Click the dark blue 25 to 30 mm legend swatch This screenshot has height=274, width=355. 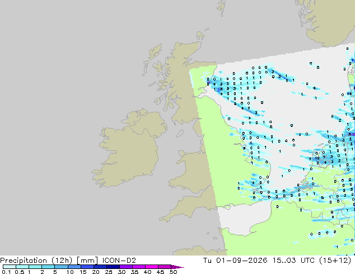[113, 267]
